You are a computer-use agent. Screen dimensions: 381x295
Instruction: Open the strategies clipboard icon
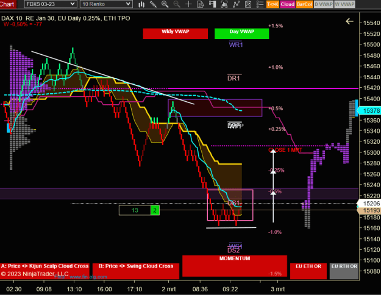tap(248, 4)
